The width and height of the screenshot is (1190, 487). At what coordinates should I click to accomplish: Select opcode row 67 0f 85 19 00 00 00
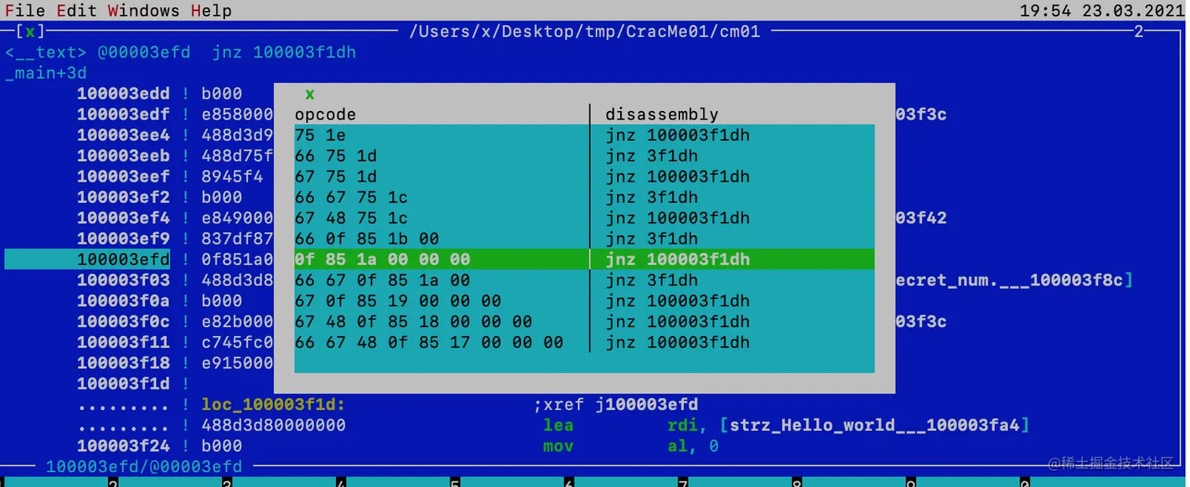click(x=584, y=301)
